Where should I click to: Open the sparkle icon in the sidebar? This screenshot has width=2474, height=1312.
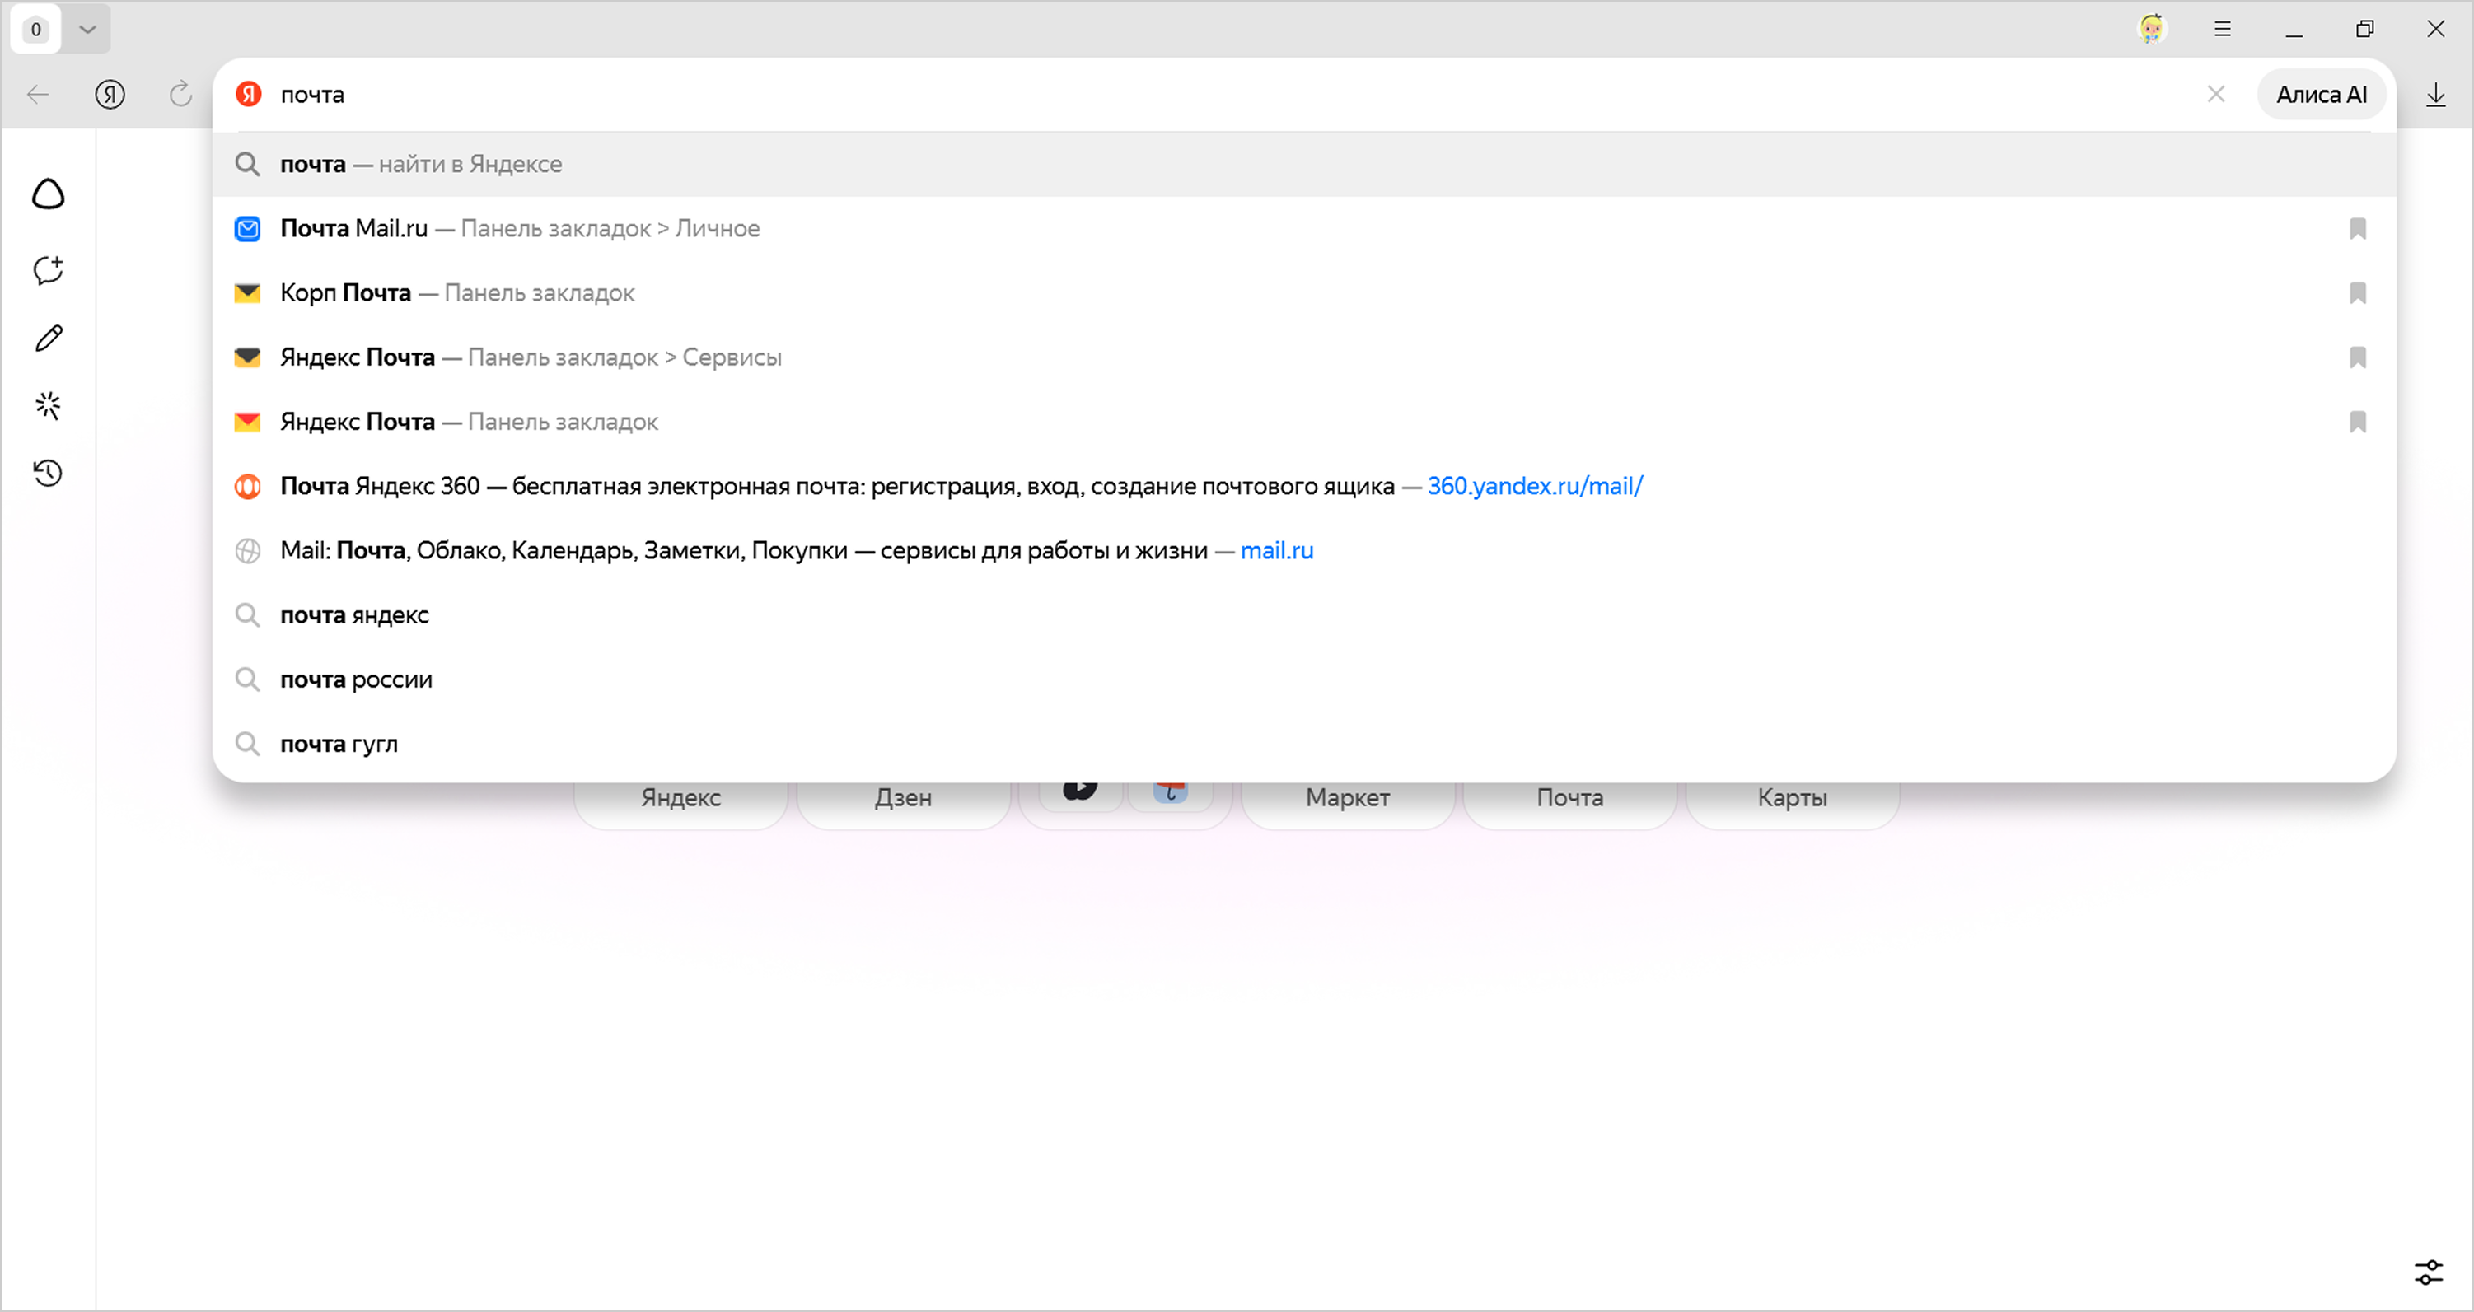pos(48,405)
